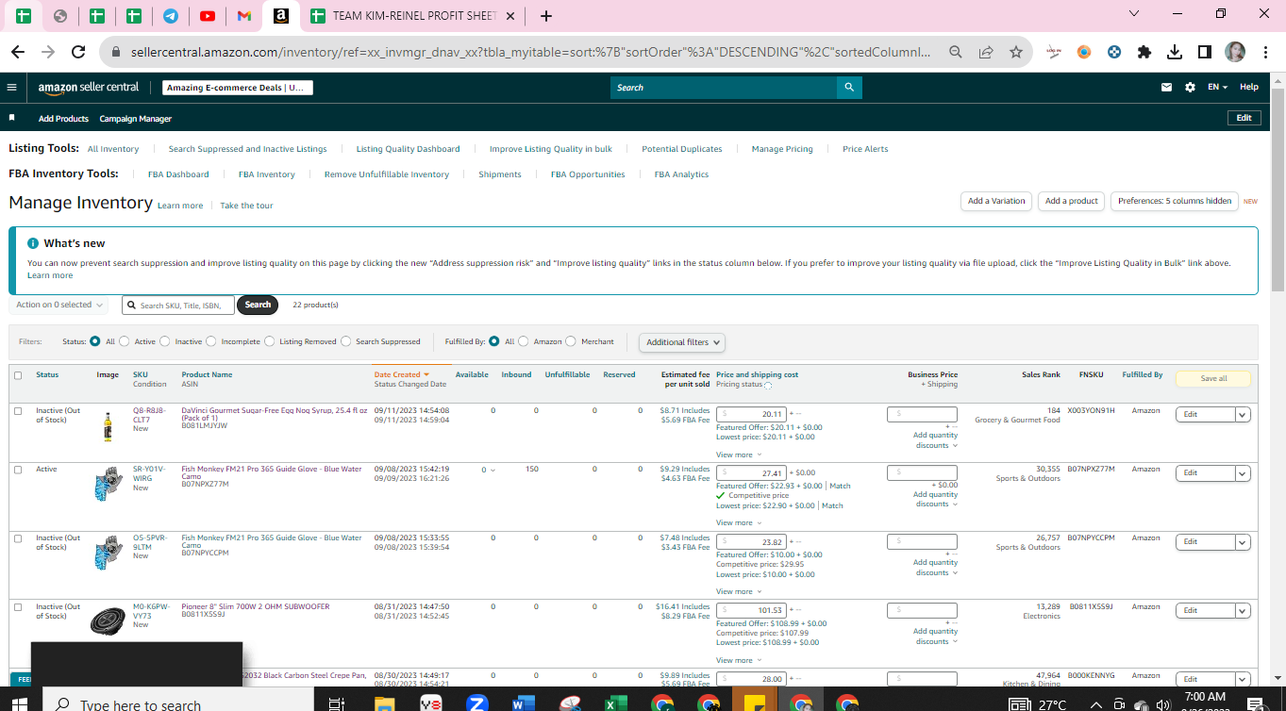This screenshot has width=1286, height=711.
Task: Expand 'View more' under DaVinci price
Action: point(737,455)
